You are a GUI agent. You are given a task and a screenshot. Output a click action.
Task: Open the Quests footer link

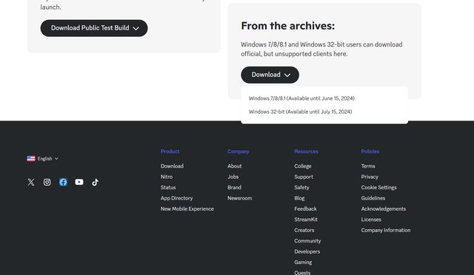click(x=302, y=273)
